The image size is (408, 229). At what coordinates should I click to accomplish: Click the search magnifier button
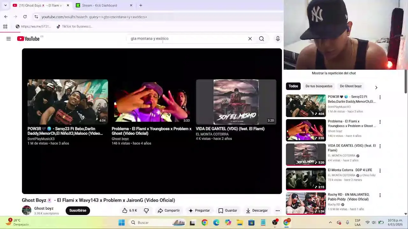(261, 39)
